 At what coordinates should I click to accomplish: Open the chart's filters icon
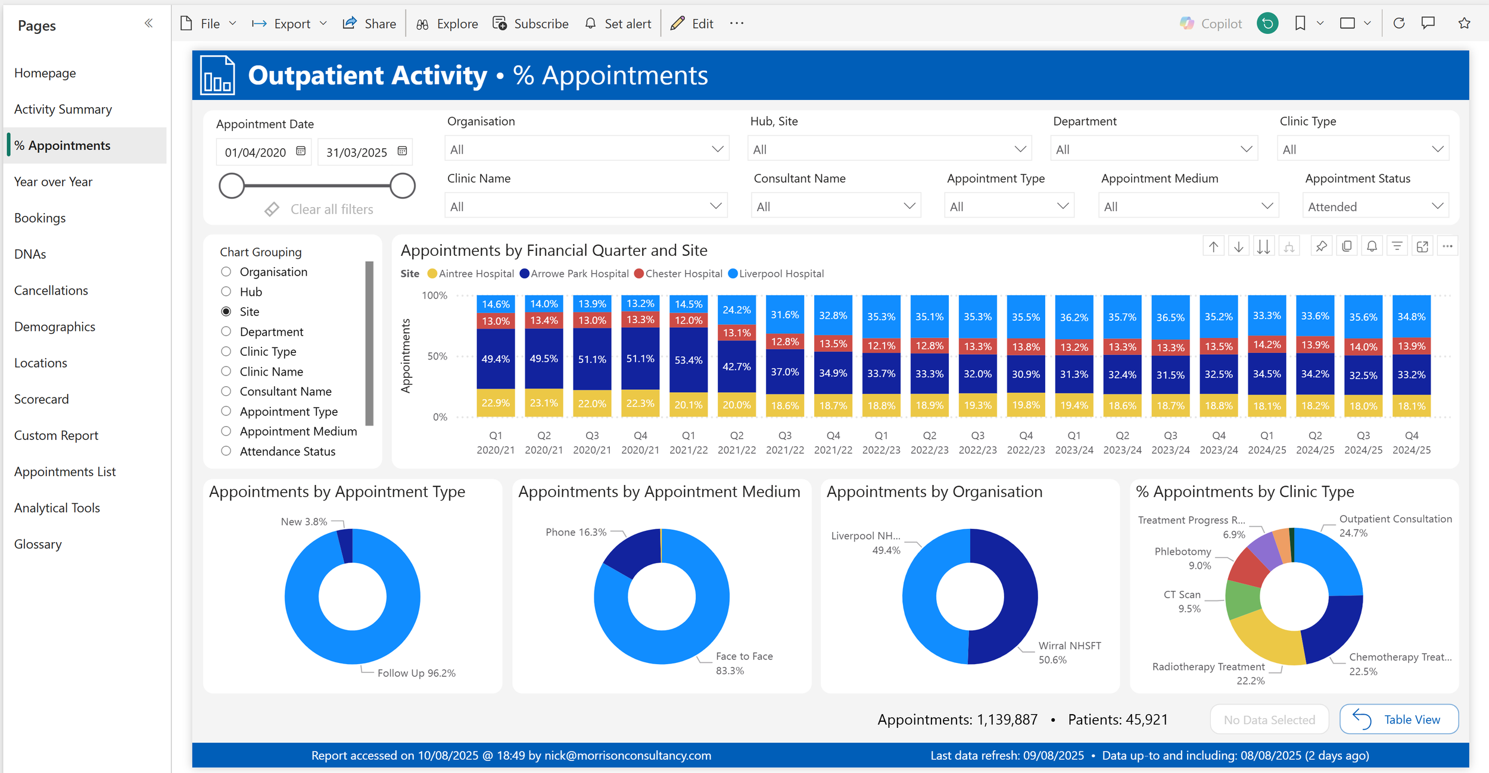click(1397, 246)
